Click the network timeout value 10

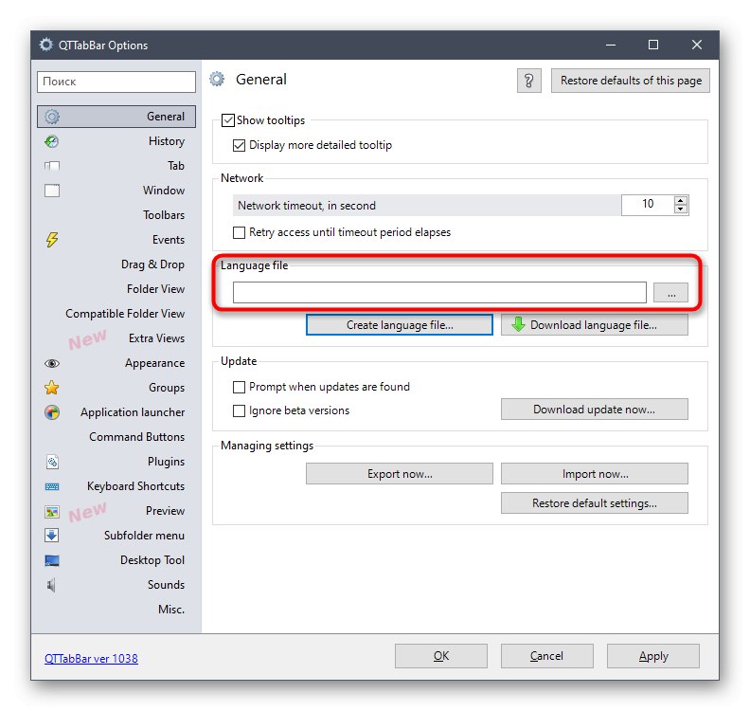click(648, 205)
